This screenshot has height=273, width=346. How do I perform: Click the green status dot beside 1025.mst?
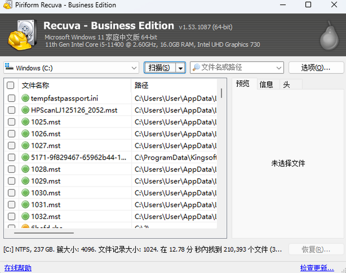(25, 122)
